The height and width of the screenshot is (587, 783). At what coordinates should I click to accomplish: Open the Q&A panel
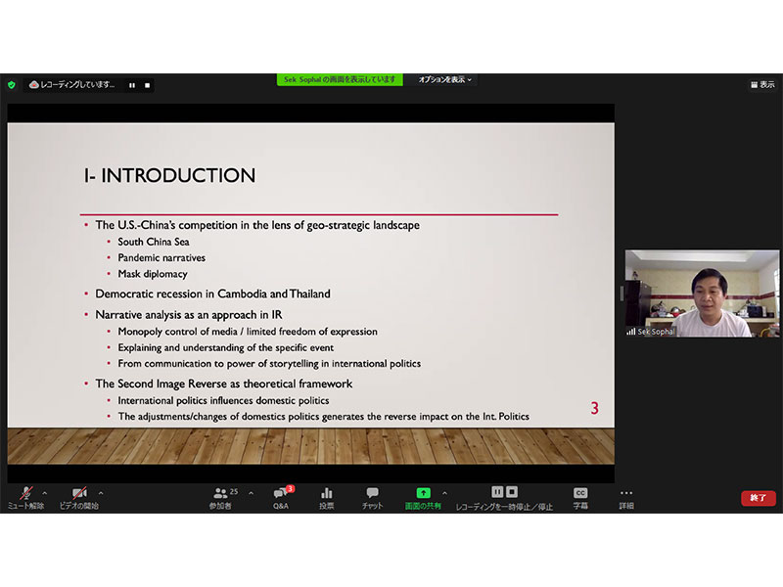point(281,497)
